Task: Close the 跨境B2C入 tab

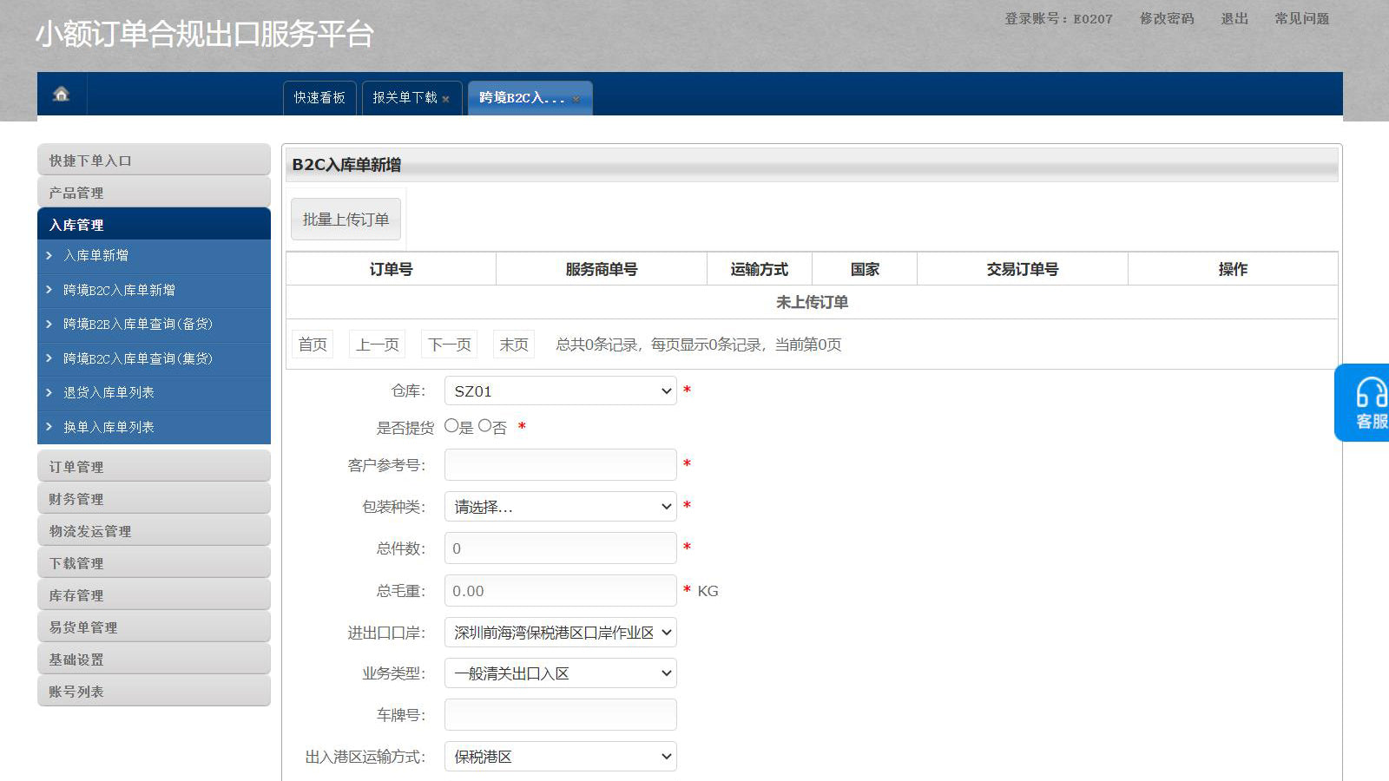Action: point(576,99)
